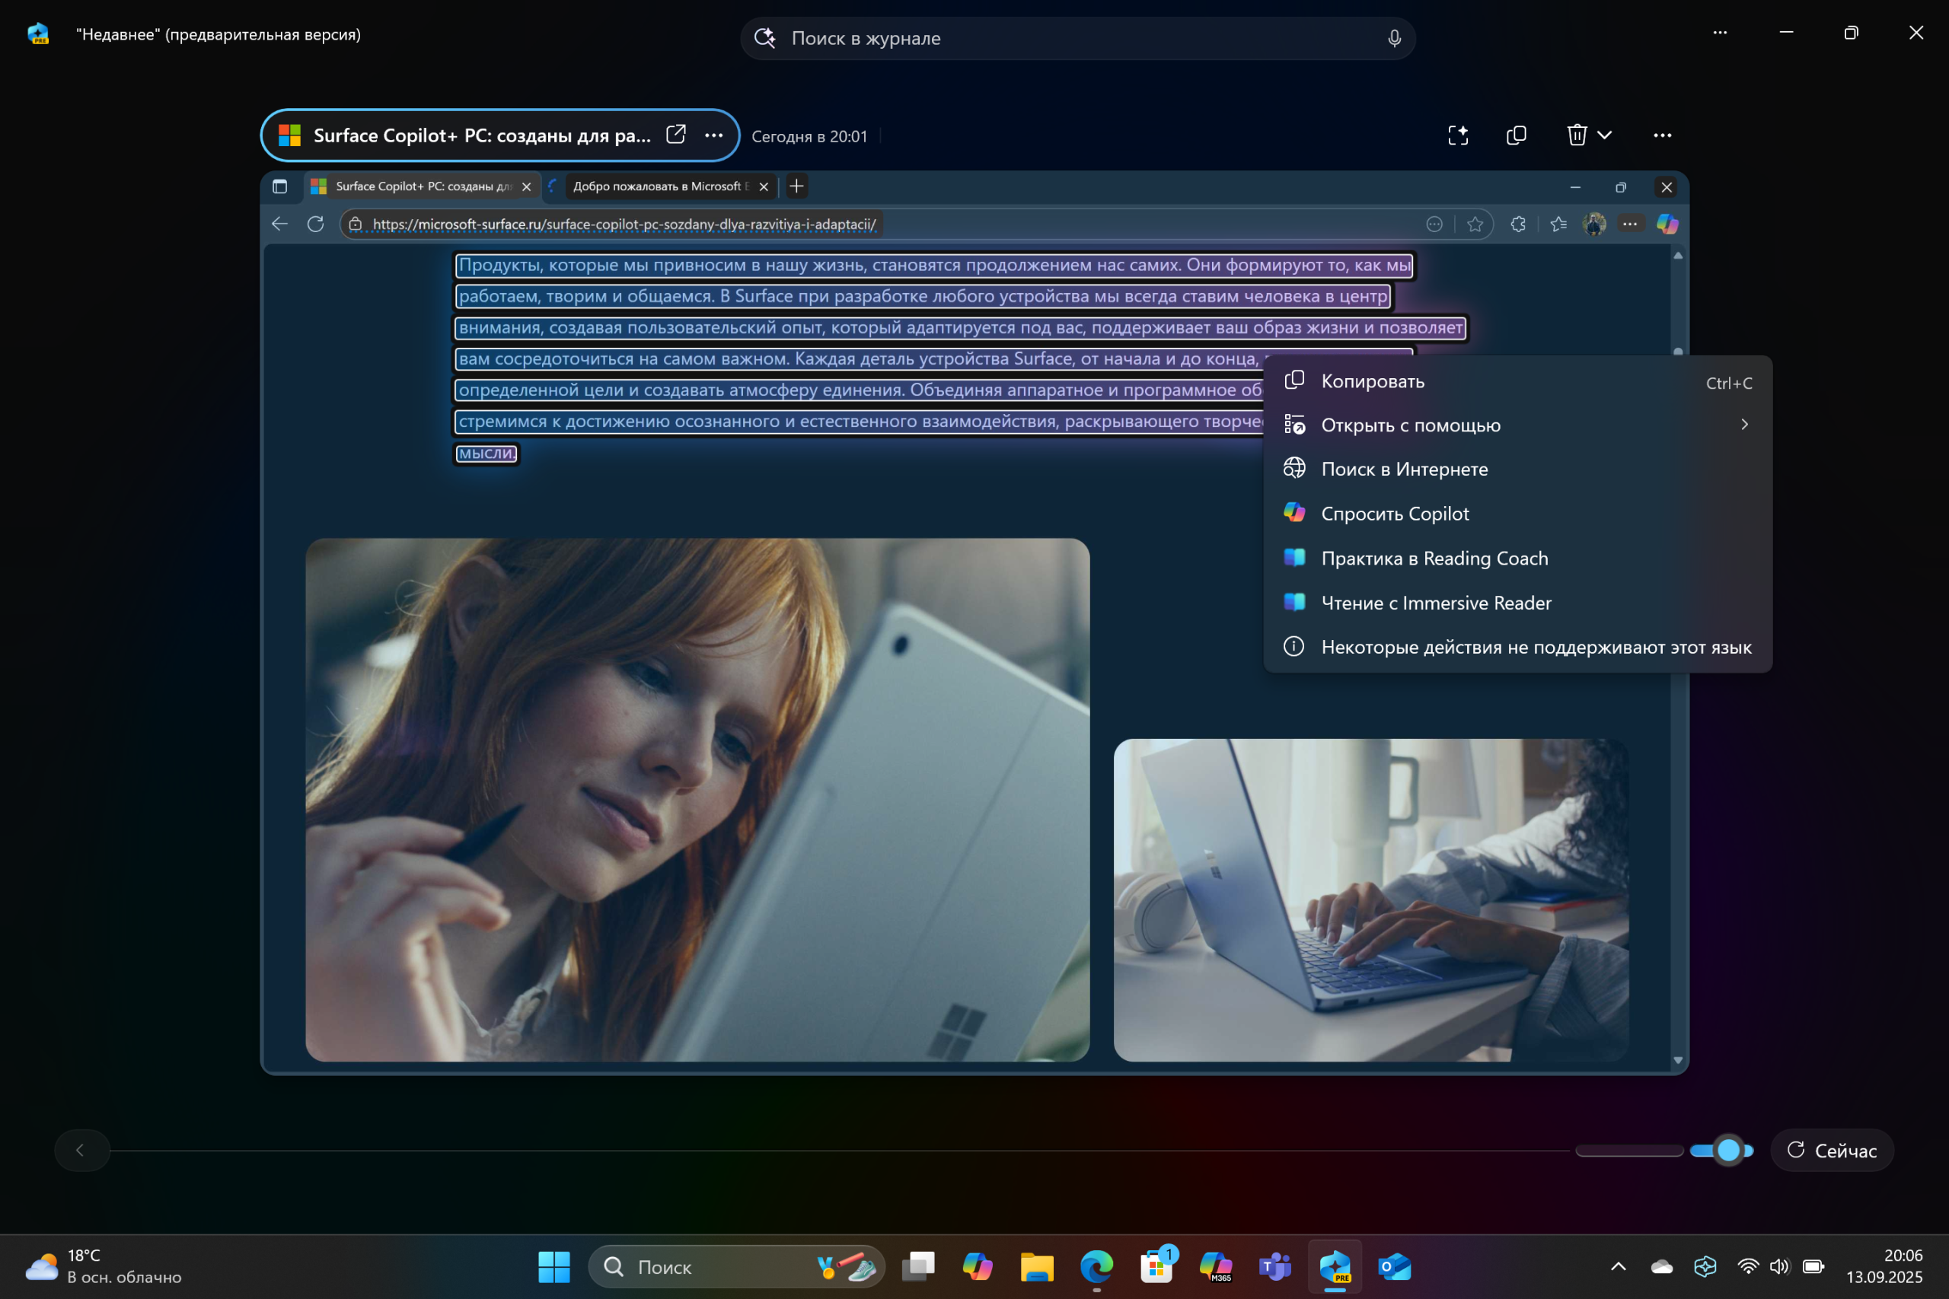Open the snapshot toolbar more actions menu
1949x1299 pixels.
coord(1662,135)
